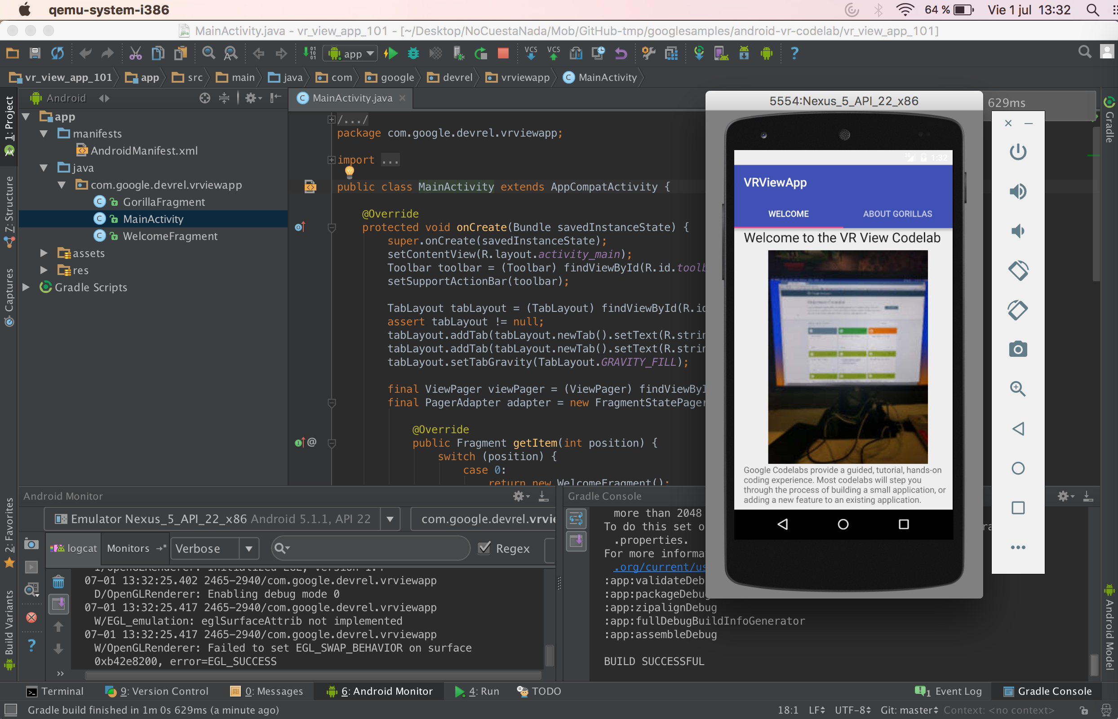Click the Save All floppy icon
1118x719 pixels.
click(35, 53)
